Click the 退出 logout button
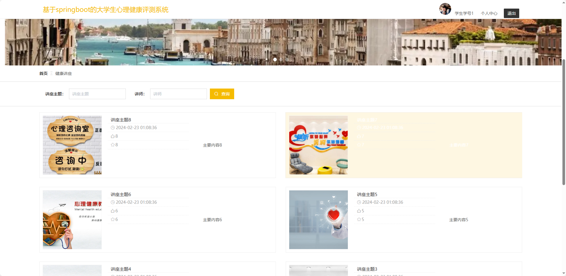 coord(511,13)
